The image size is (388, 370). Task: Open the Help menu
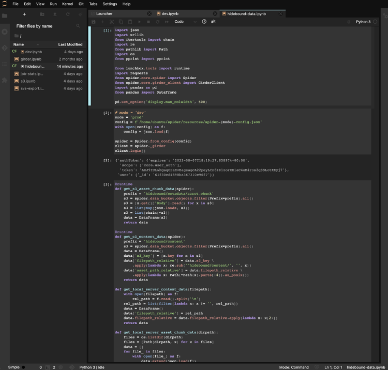pyautogui.click(x=126, y=4)
